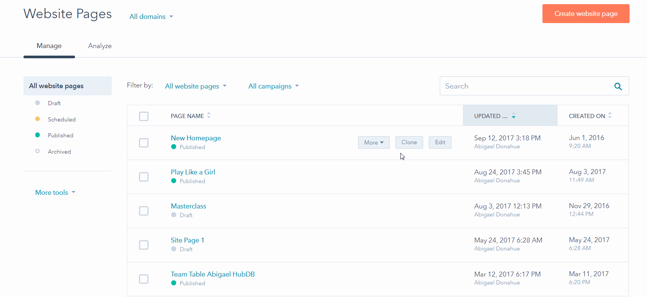
Task: Click the Sep 12, 2017 3:18 PM date
Action: click(508, 138)
